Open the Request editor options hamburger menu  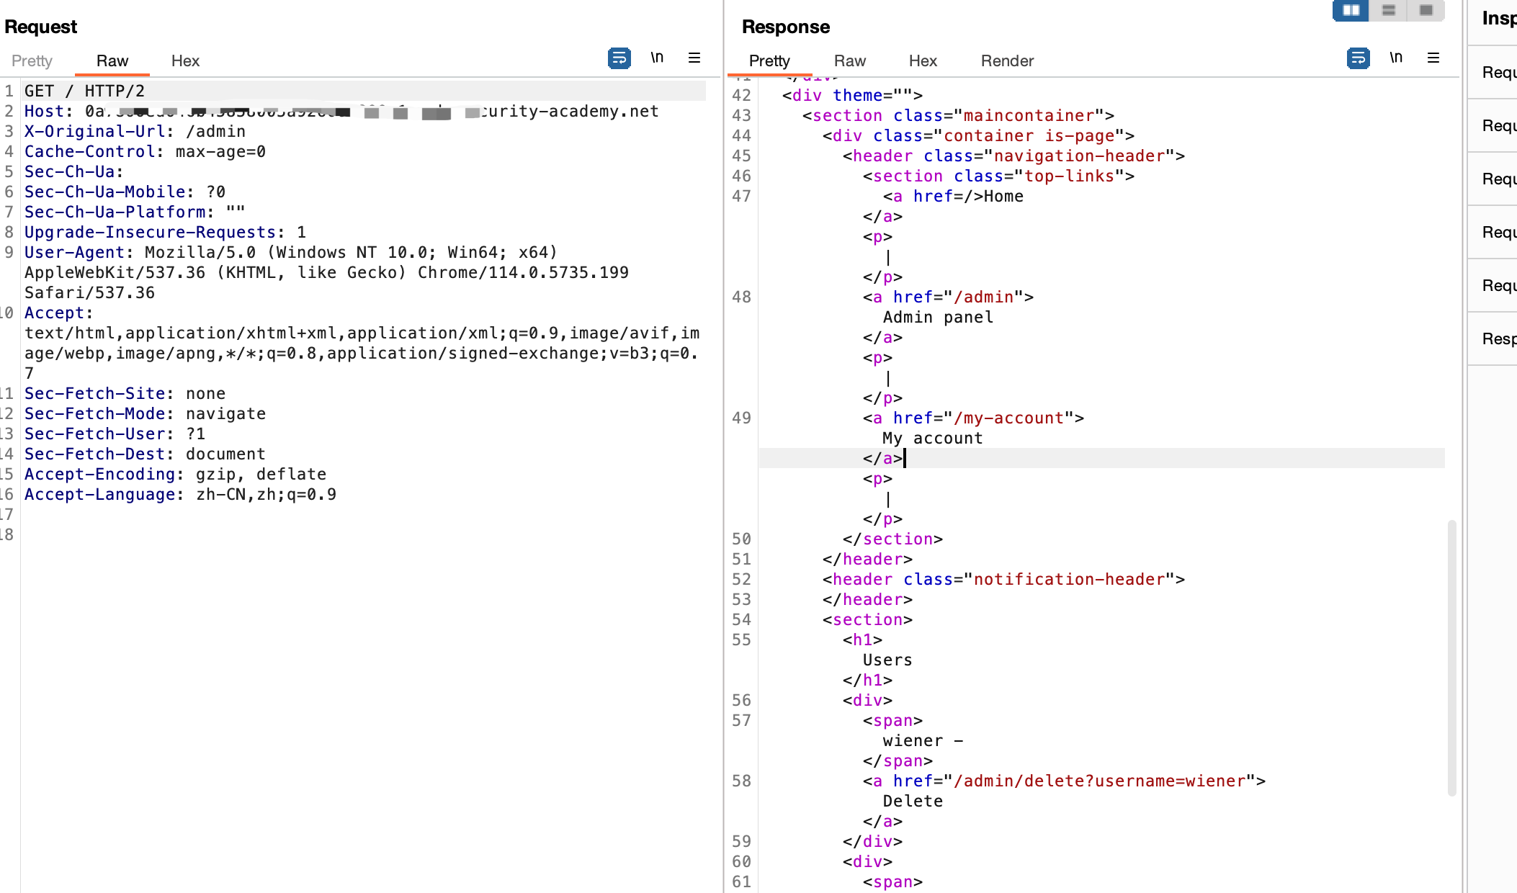694,58
